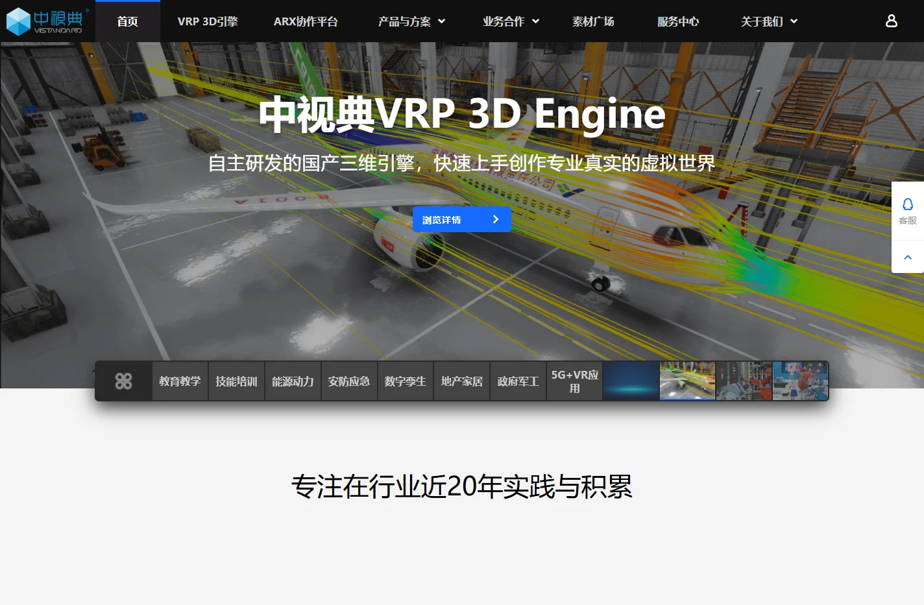The width and height of the screenshot is (924, 605).
Task: Click the four-circle grid icon in the category bar
Action: pyautogui.click(x=123, y=381)
